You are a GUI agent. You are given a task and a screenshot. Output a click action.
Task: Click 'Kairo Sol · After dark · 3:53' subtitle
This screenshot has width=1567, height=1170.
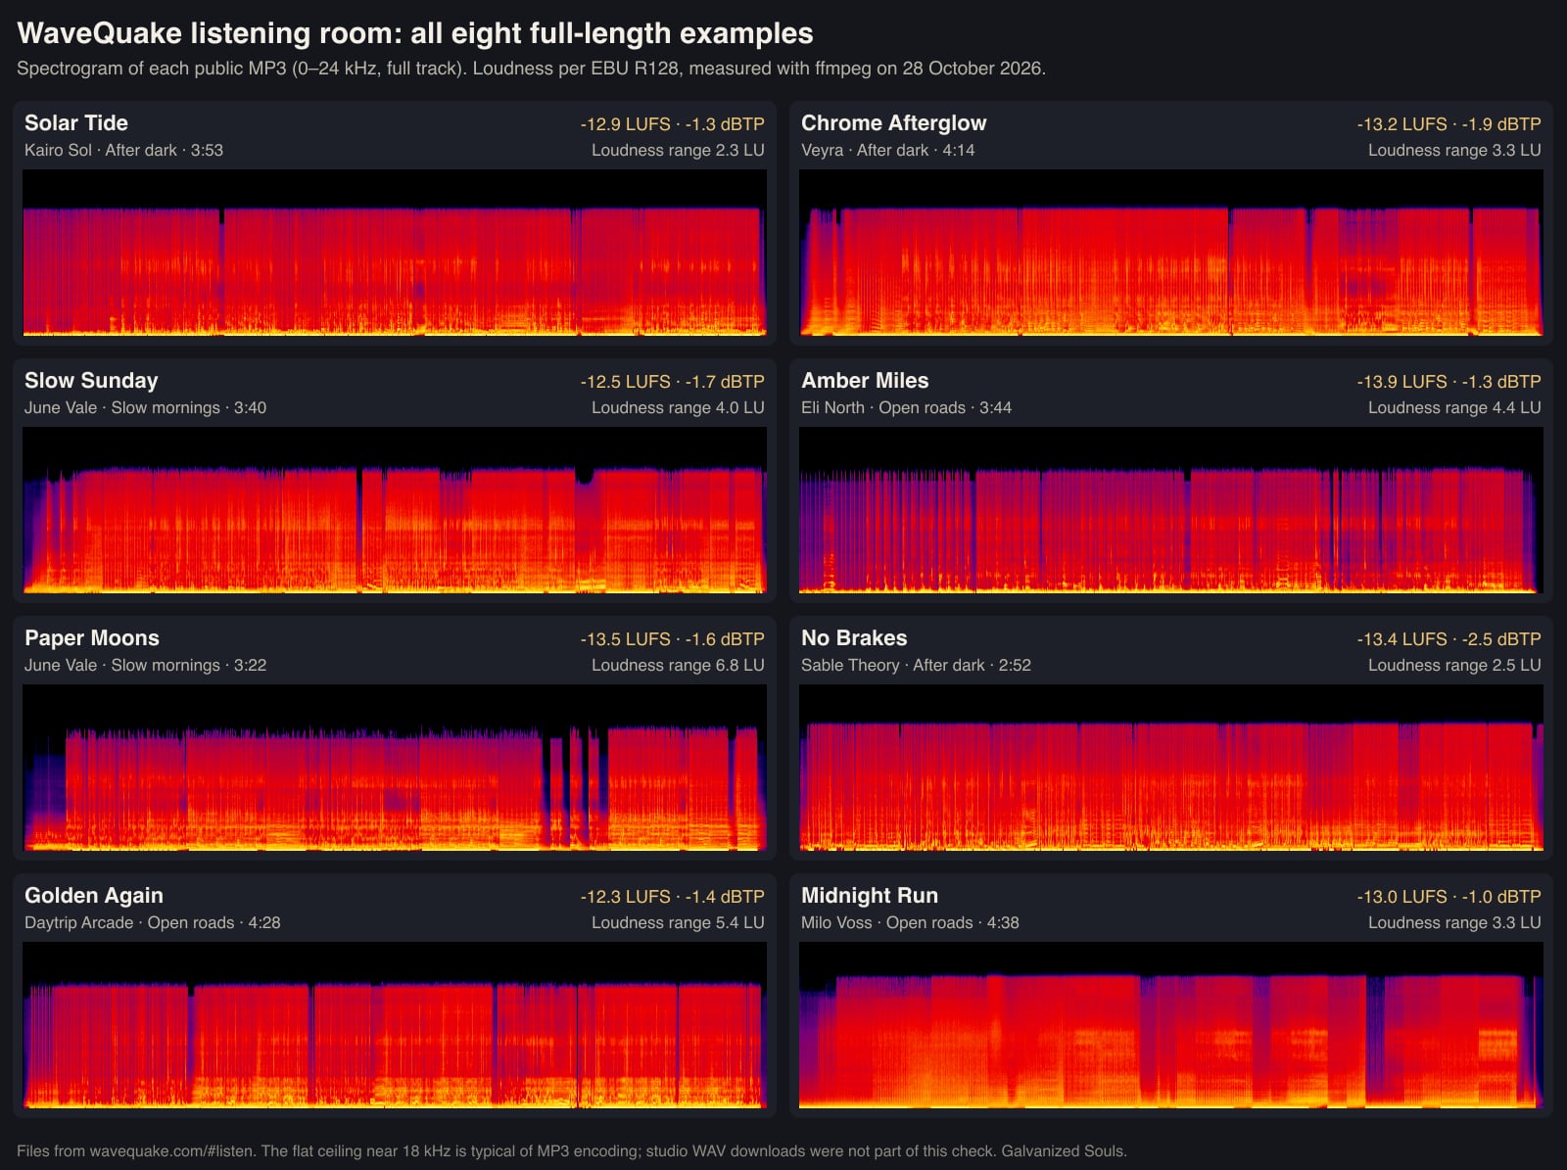coord(123,151)
